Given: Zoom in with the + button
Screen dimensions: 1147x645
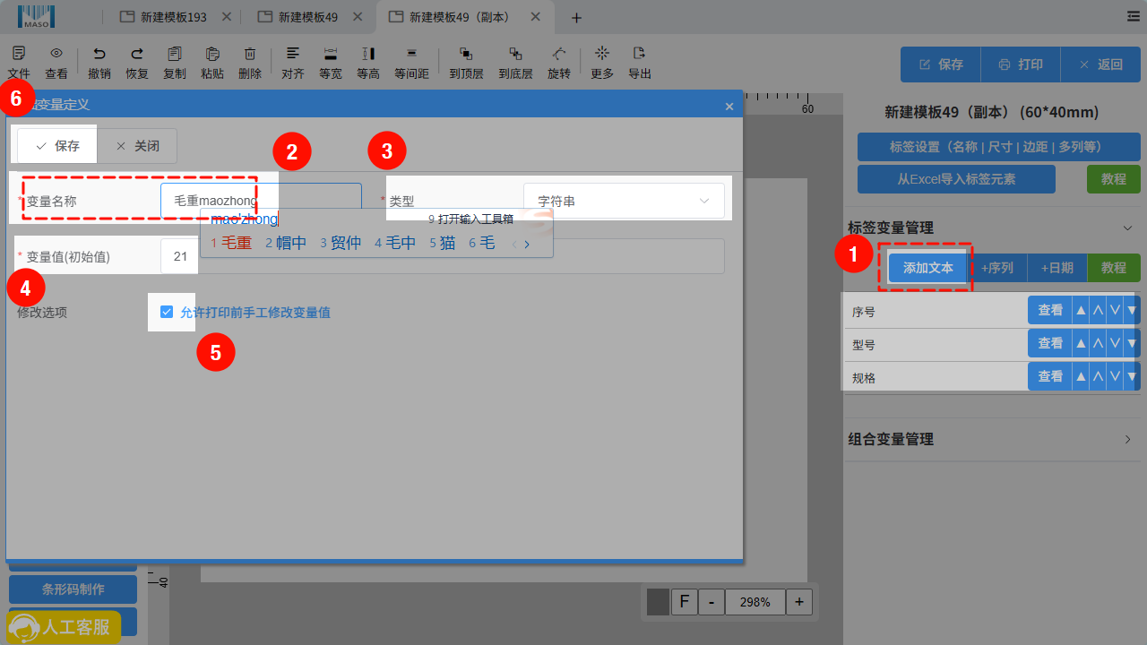Looking at the screenshot, I should pyautogui.click(x=798, y=602).
